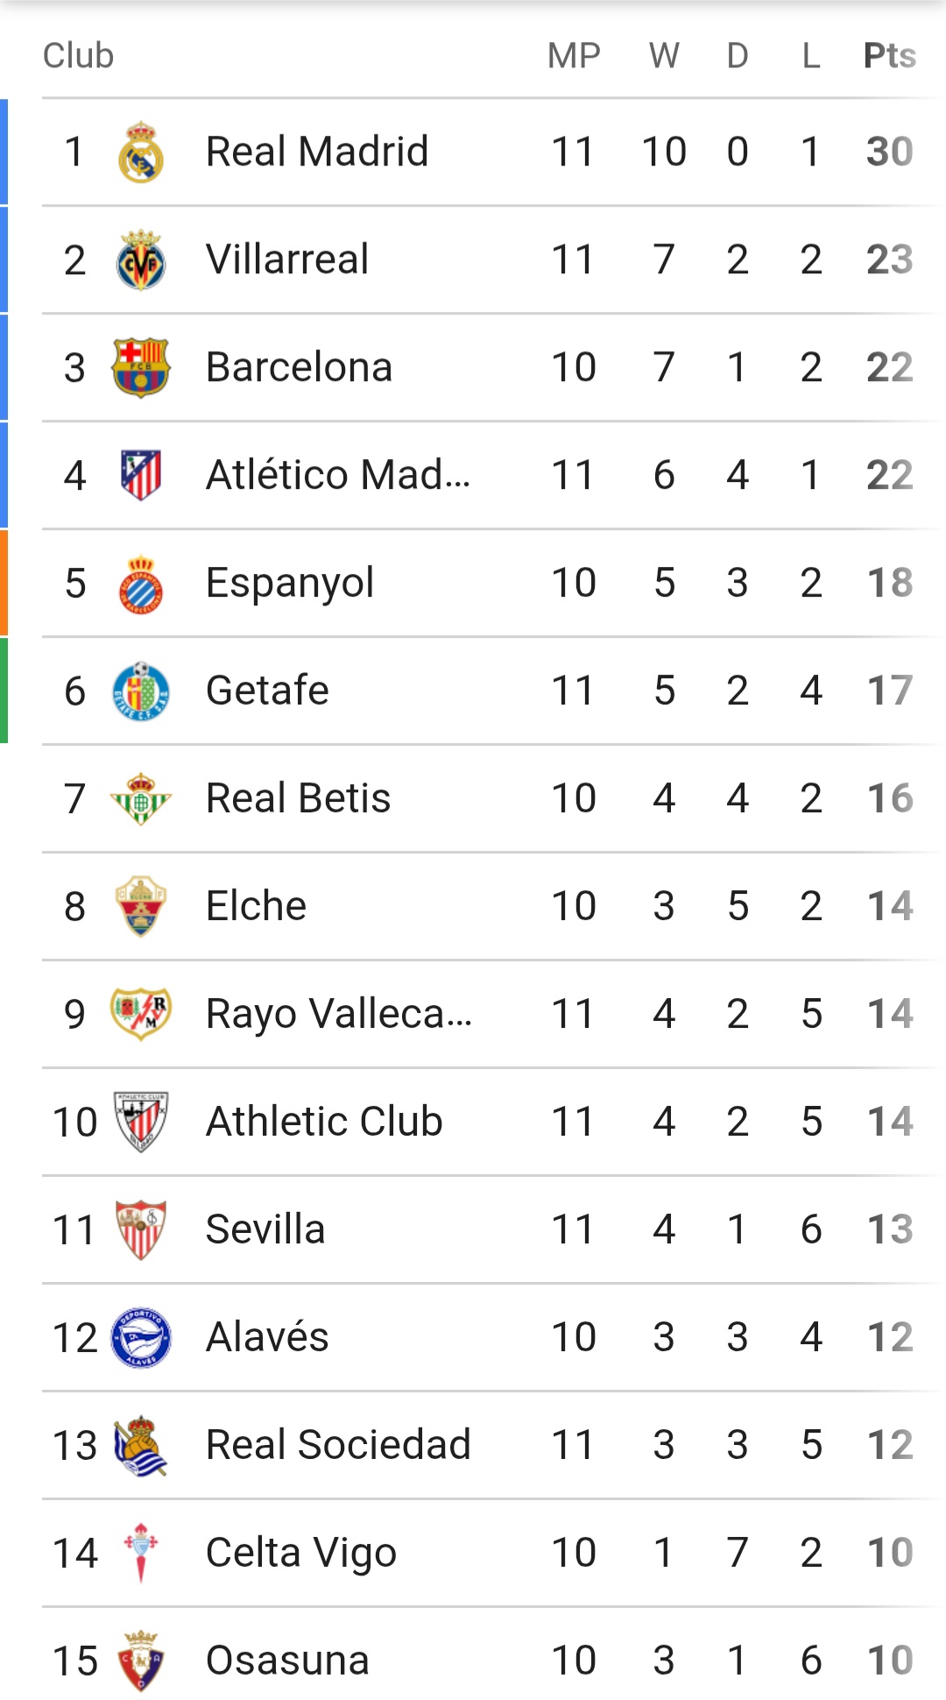Select the Elche club crest
Image resolution: width=946 pixels, height=1700 pixels.
coord(141,907)
